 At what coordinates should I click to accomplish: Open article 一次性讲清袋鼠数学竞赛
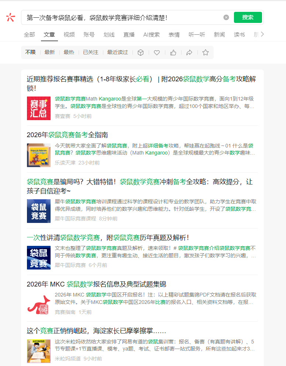coord(108,238)
